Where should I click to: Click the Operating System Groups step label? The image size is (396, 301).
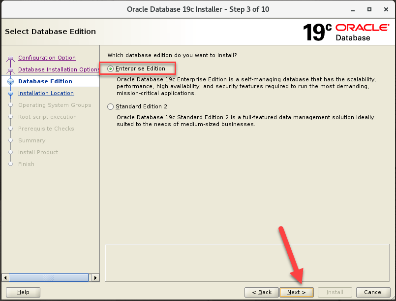55,105
